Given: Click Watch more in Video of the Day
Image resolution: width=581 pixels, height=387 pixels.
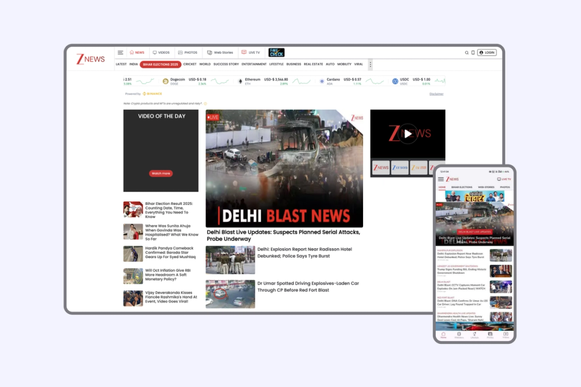Looking at the screenshot, I should pyautogui.click(x=161, y=173).
